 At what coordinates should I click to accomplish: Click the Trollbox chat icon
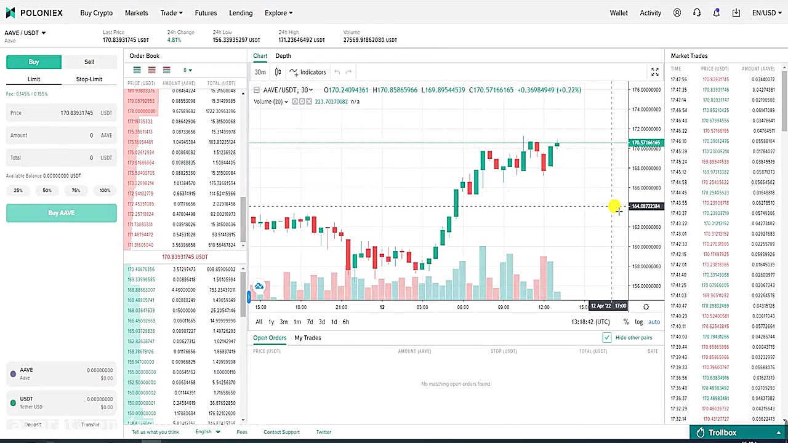701,433
